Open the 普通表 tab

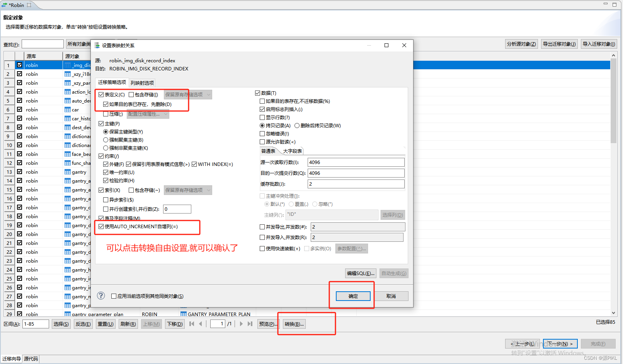[x=268, y=151]
